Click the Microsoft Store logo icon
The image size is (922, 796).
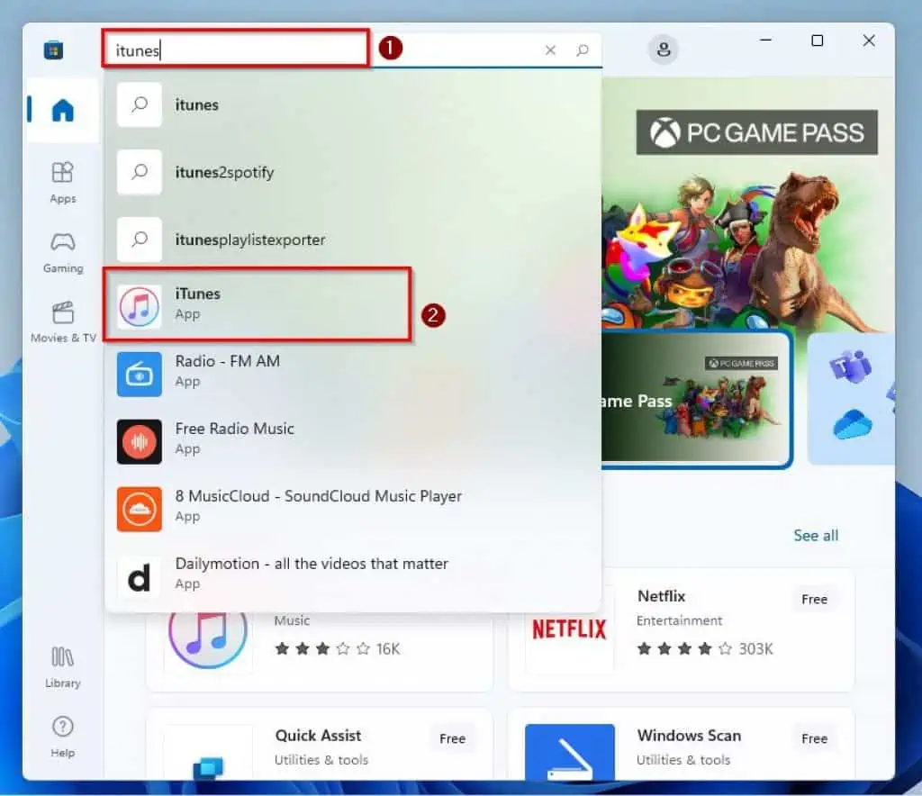pyautogui.click(x=53, y=50)
